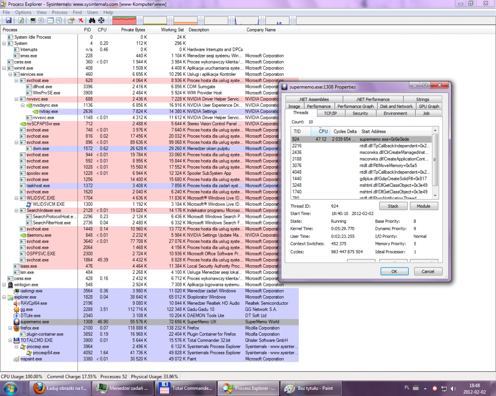Image resolution: width=496 pixels, height=396 pixels.
Task: Collapse the System tree node
Action: point(4,43)
